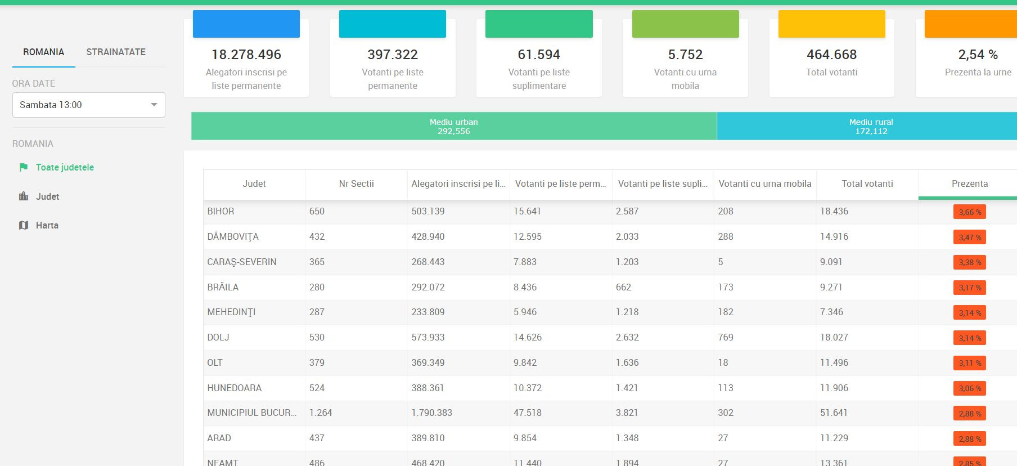Click the building icon next to Judet
1017x466 pixels.
[x=24, y=196]
